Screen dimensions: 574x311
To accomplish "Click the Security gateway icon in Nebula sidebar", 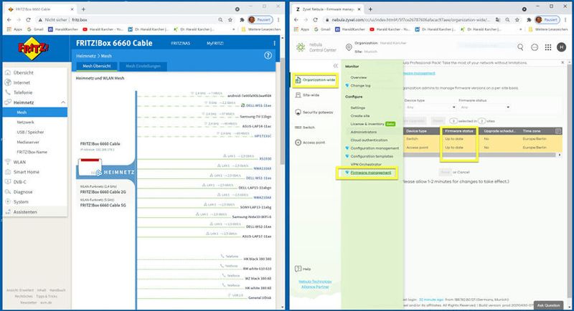I will (298, 113).
